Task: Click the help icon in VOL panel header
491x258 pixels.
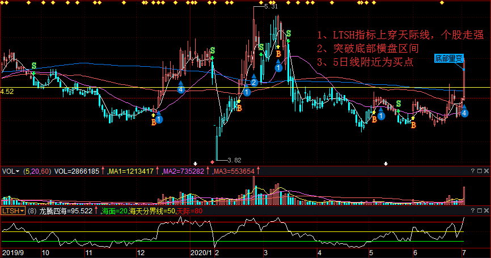Action: point(473,170)
